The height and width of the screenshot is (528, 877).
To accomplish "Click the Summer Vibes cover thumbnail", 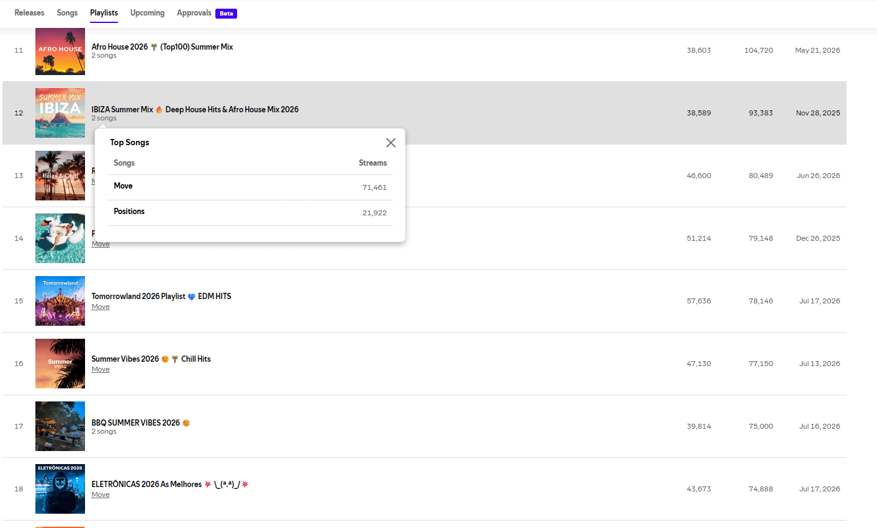I will pyautogui.click(x=60, y=364).
